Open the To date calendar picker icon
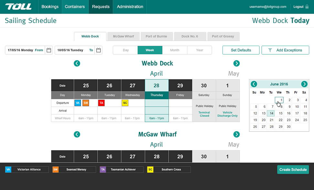 click(x=99, y=50)
